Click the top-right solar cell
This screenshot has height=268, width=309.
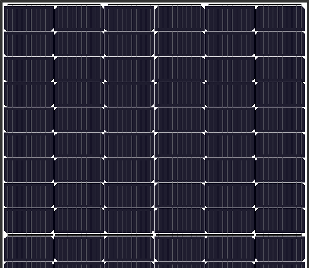pos(280,18)
